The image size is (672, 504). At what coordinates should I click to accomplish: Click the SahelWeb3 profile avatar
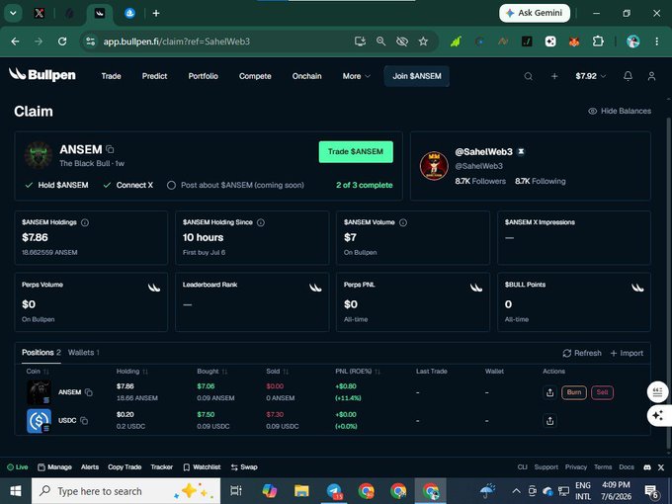coord(434,166)
